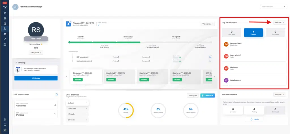Image resolution: width=290 pixels, height=134 pixels.
Task: Click the green review timeline progress bar
Action: (104, 42)
